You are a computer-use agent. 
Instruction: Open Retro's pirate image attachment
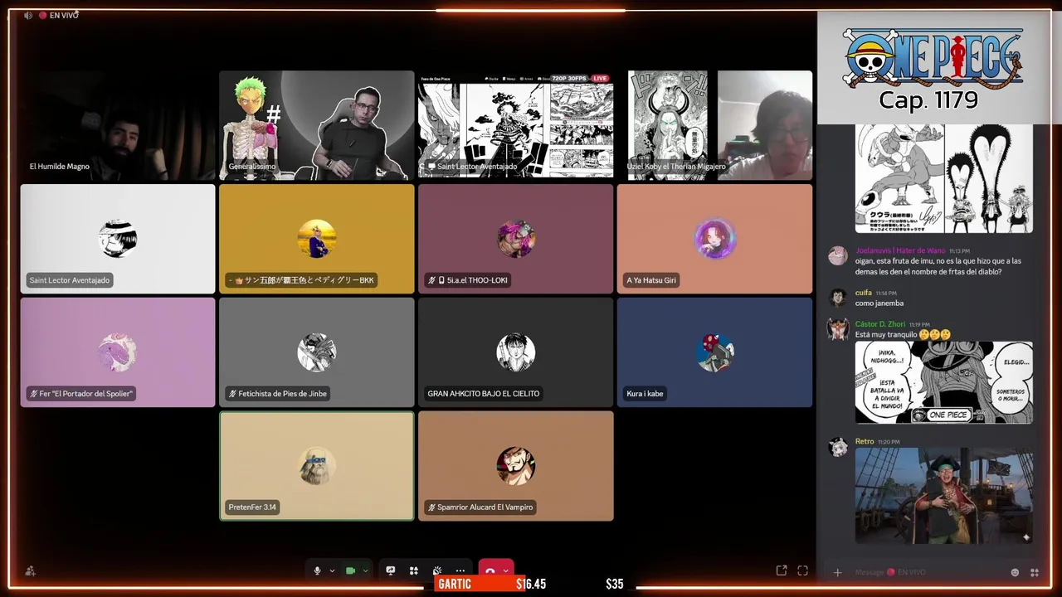(944, 496)
